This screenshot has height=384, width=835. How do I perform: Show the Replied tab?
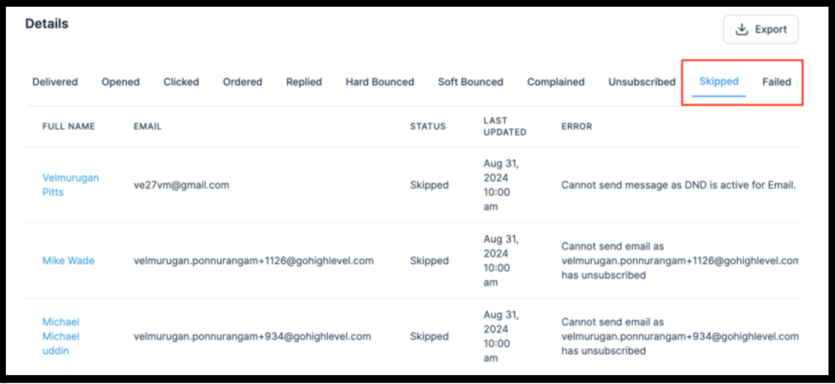point(304,82)
